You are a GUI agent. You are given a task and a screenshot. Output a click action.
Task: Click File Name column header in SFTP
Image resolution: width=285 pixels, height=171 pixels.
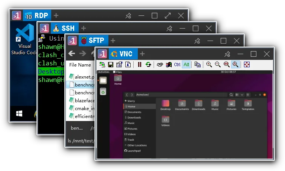click(80, 65)
